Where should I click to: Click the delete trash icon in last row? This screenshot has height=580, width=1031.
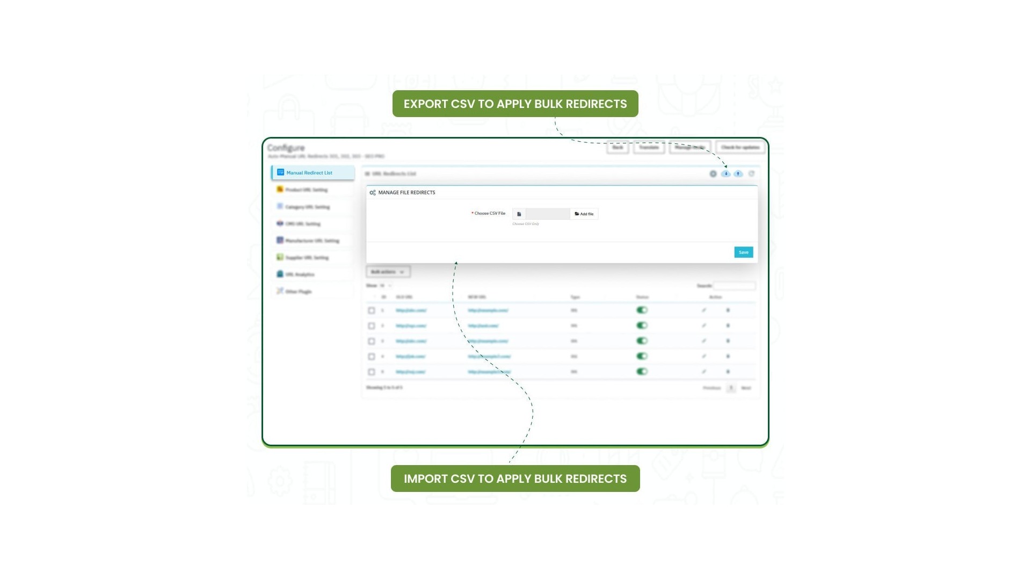(728, 372)
